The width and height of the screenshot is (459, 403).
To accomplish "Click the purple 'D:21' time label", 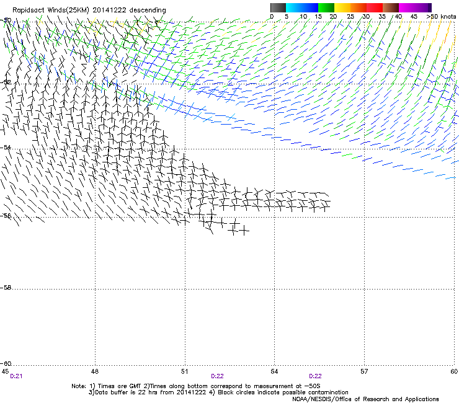I will (16, 376).
